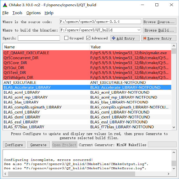Viewport: 179px width, 179px height.
Task: Open the File menu
Action: (x=5, y=13)
